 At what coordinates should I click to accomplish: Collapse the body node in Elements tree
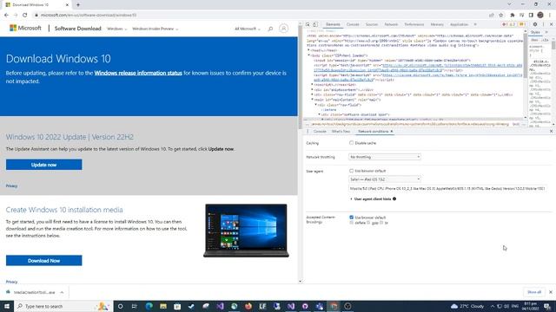click(x=309, y=55)
